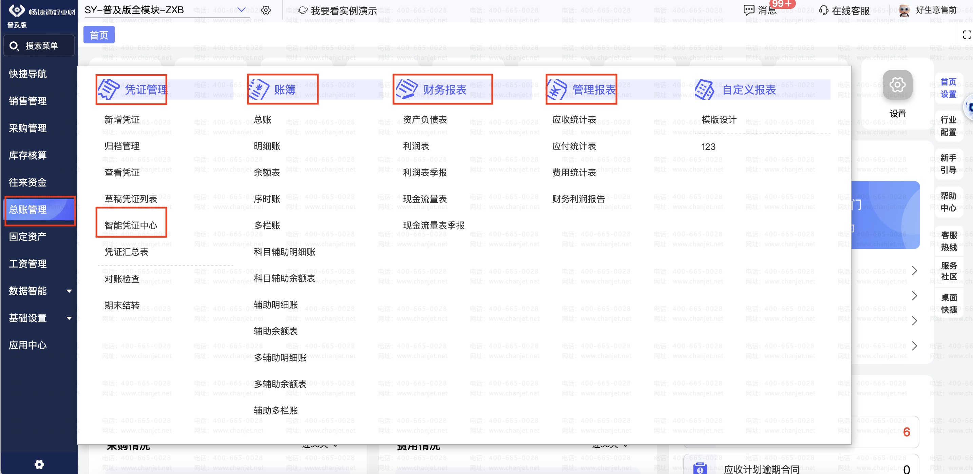Open 财务利润报告 link
Viewport: 973px width, 474px height.
click(579, 199)
